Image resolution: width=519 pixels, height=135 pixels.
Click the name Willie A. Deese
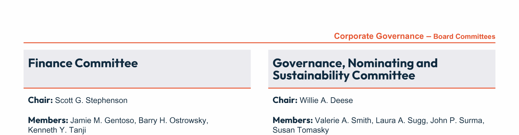point(326,100)
